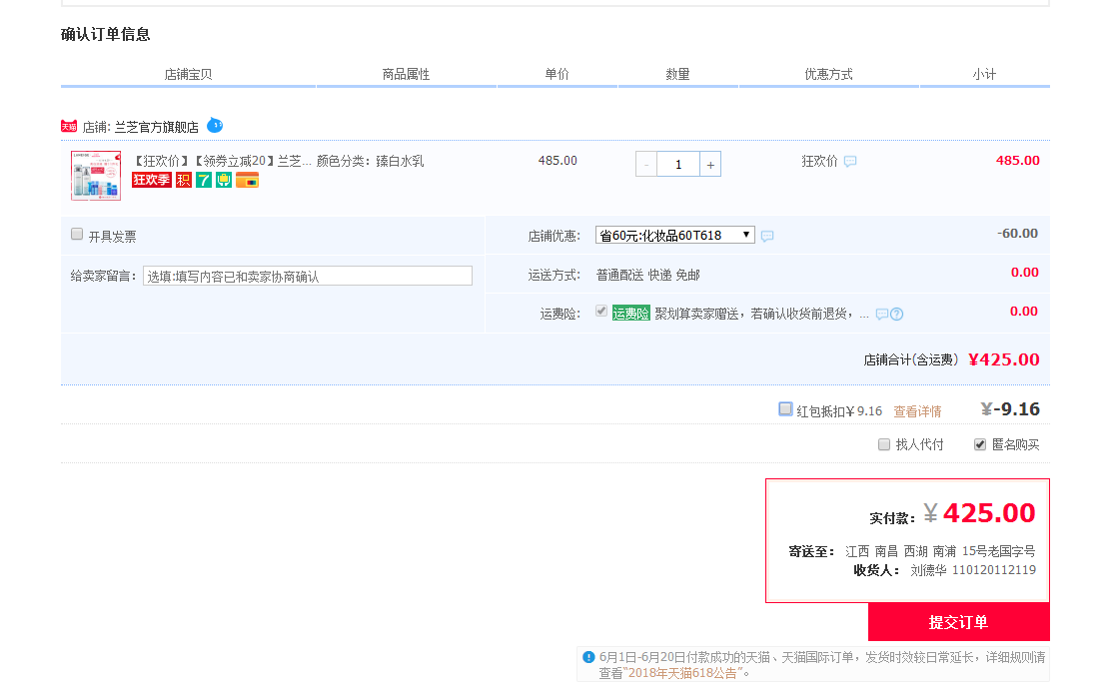Open the 查看详情 details link
This screenshot has width=1119, height=693.
[917, 411]
